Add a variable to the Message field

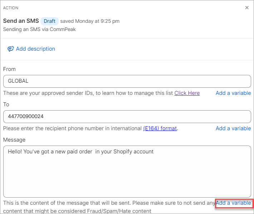point(233,203)
